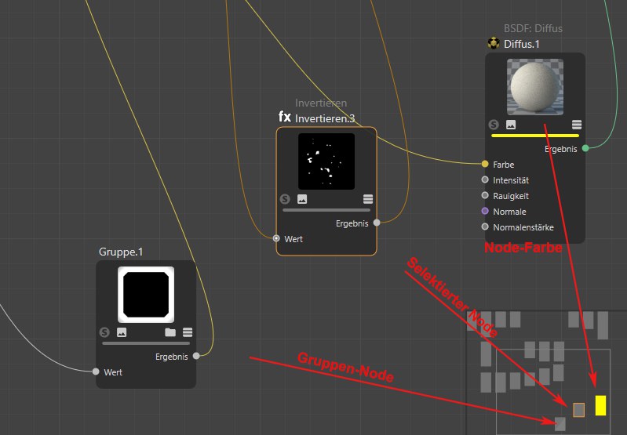Click the BSDF icon beside Diffus.1 title
Screen dimensions: 627x435
(x=493, y=43)
